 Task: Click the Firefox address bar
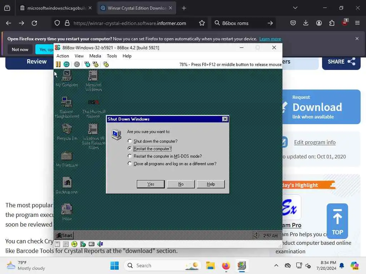tap(130, 23)
